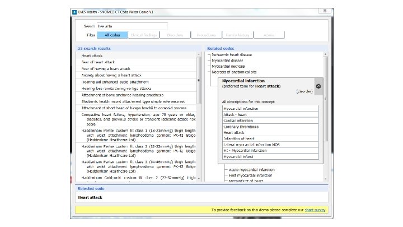403x227 pixels.
Task: Click search results scrollbar up arrow
Action: coord(198,54)
